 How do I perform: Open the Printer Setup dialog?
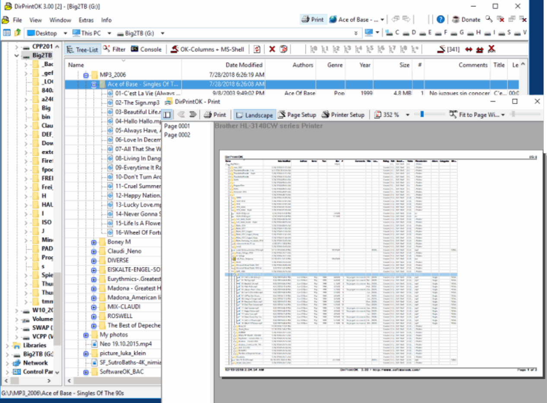(x=343, y=114)
